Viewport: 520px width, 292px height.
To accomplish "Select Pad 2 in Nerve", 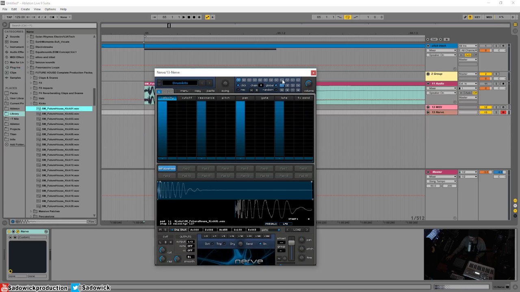I will pyautogui.click(x=186, y=169).
